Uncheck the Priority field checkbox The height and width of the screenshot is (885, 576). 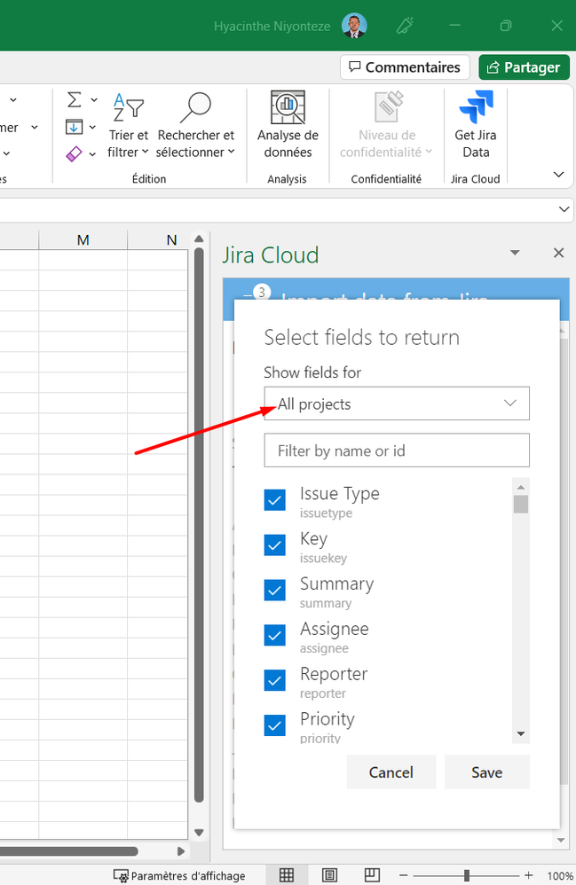(x=275, y=726)
